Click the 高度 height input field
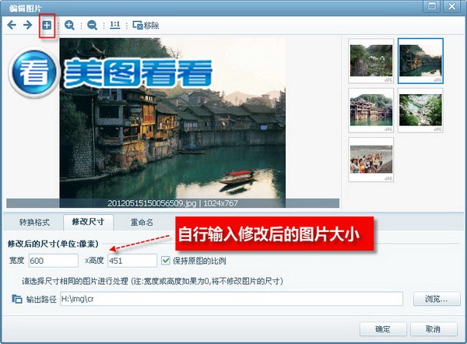Image resolution: width=467 pixels, height=344 pixels. 132,261
